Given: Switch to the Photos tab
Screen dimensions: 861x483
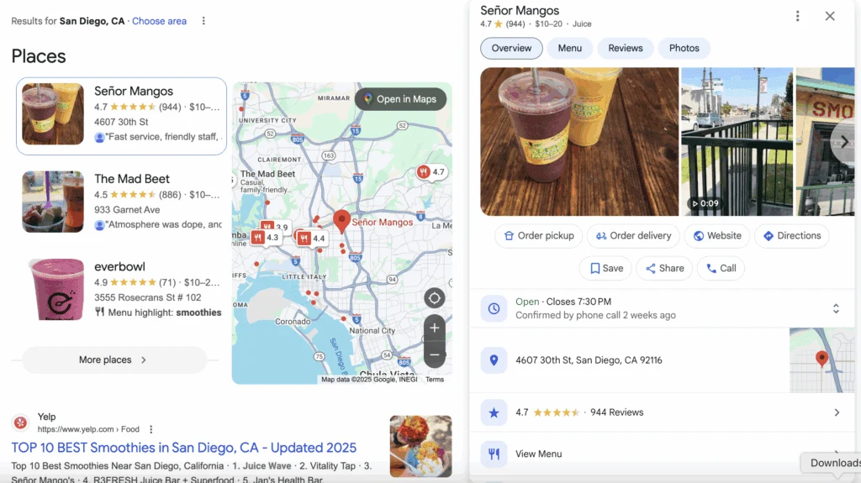Looking at the screenshot, I should (x=684, y=49).
